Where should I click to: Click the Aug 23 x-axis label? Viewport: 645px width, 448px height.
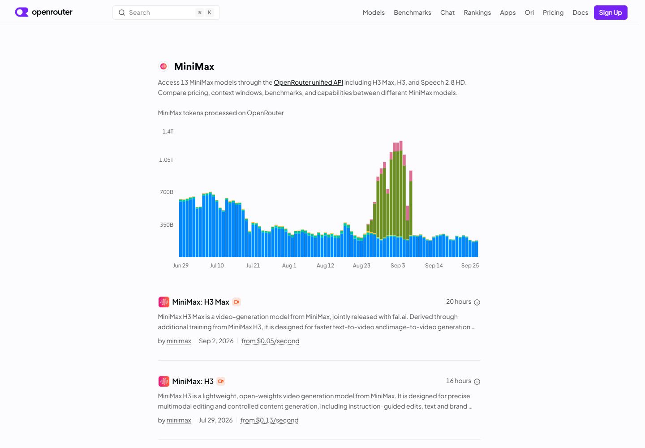pyautogui.click(x=361, y=266)
